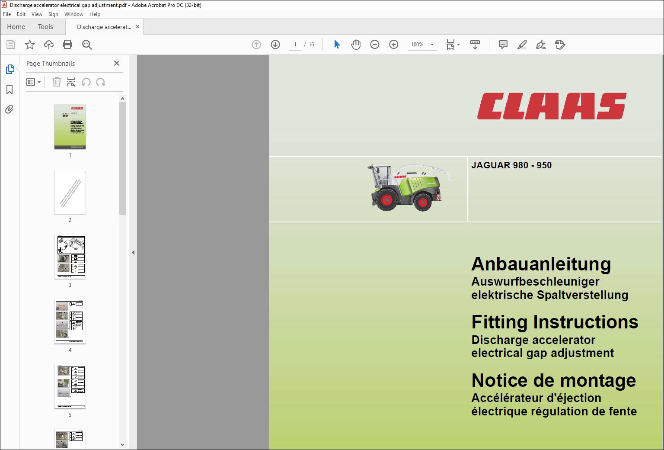Click thumbnails scrollbar down arrow

click(122, 445)
